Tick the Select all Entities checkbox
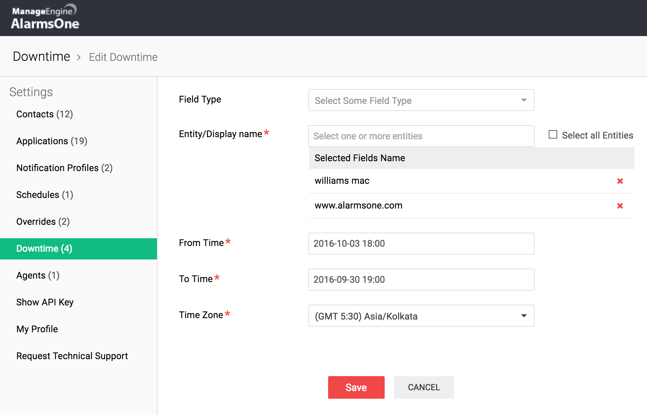 (553, 135)
